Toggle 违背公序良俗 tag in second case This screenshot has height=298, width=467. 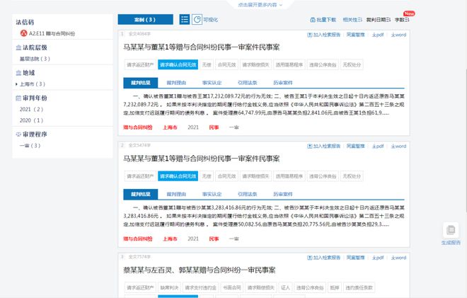323,176
